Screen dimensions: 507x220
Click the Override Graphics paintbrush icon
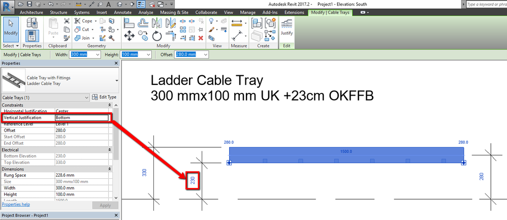[211, 29]
